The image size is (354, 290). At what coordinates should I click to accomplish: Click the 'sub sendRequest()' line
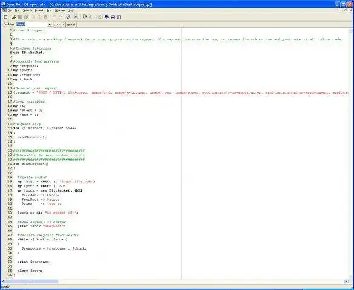coord(31,164)
